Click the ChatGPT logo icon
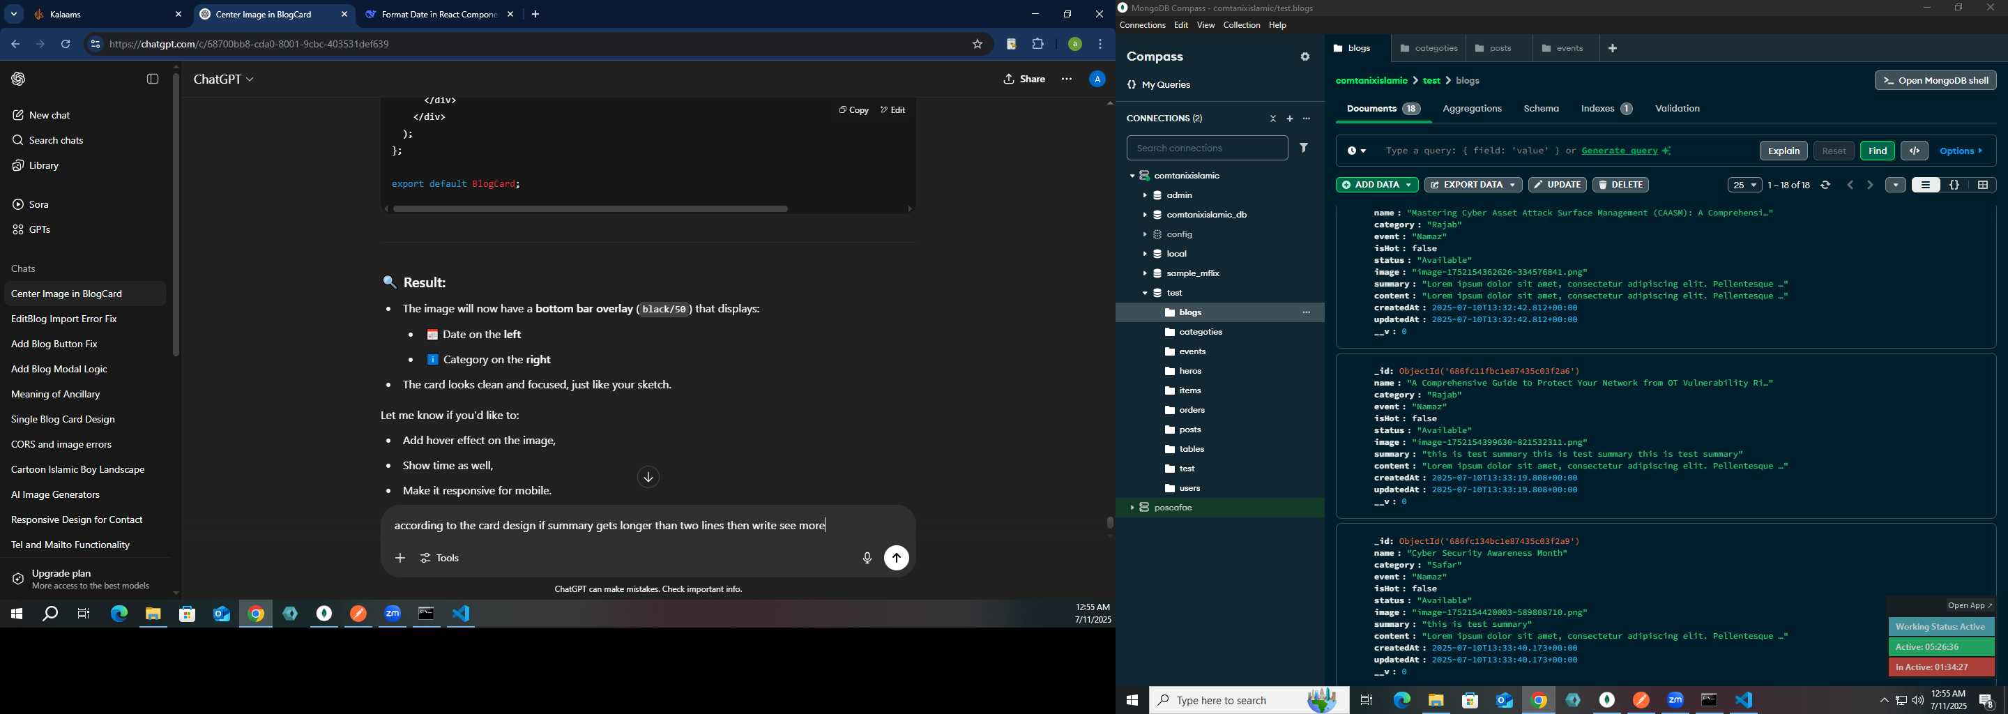 19,79
